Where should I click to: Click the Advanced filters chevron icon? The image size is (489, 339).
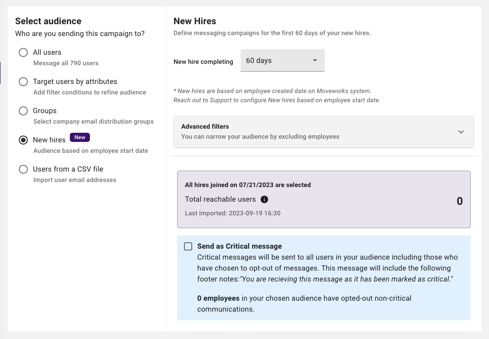tap(461, 132)
